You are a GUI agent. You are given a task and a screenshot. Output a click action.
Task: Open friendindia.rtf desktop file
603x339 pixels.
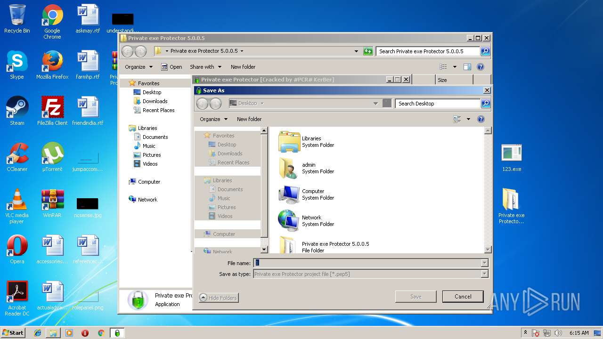point(88,111)
